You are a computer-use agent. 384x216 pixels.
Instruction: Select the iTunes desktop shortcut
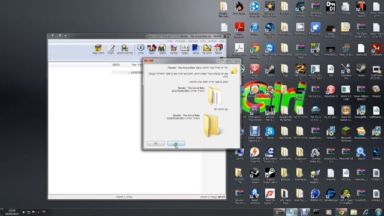254,29
